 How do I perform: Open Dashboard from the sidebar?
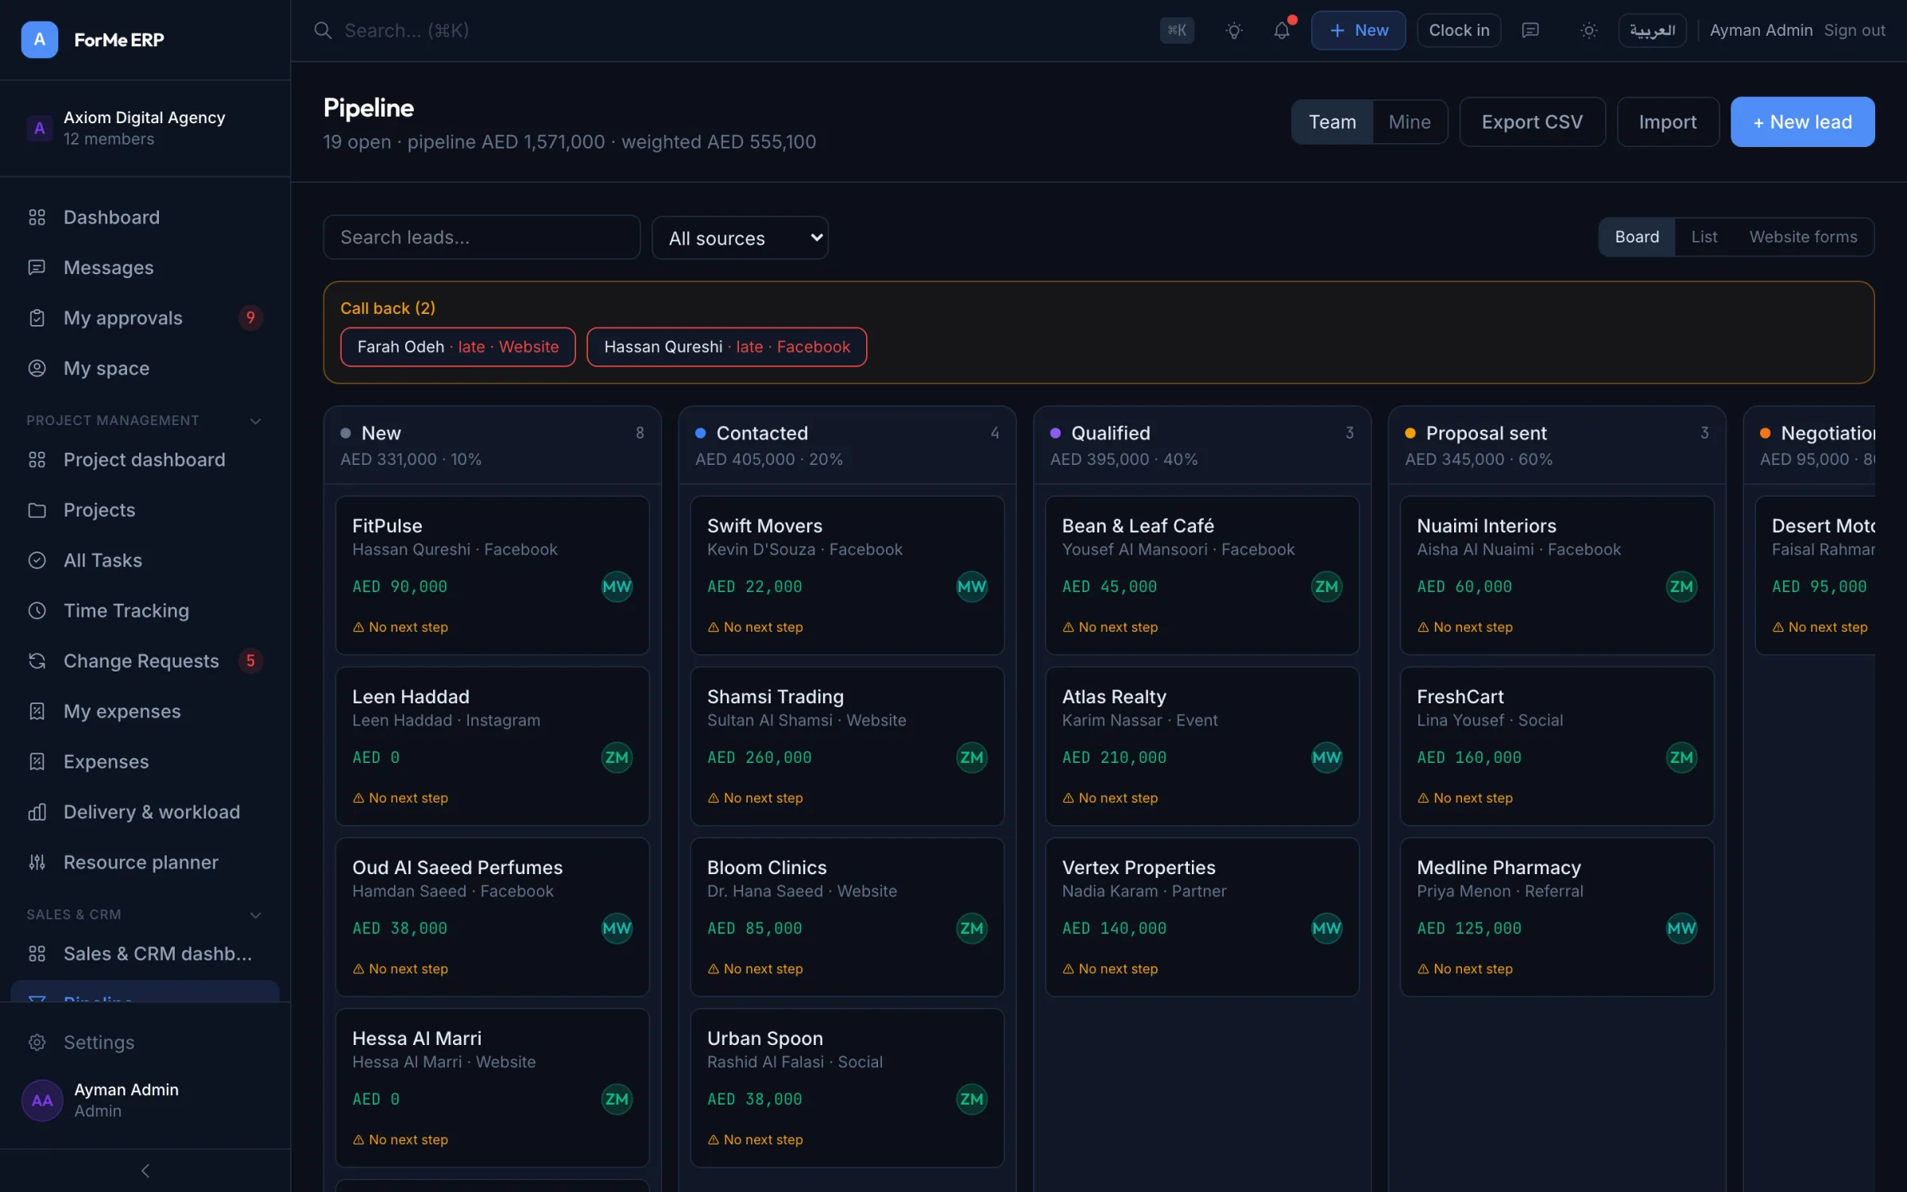[145, 217]
